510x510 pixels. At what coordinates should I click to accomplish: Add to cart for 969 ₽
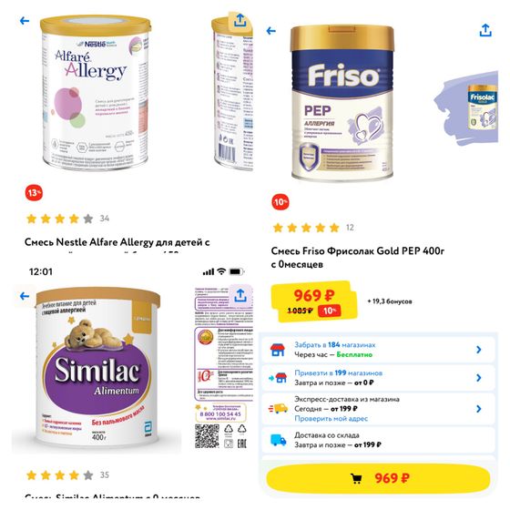378,478
